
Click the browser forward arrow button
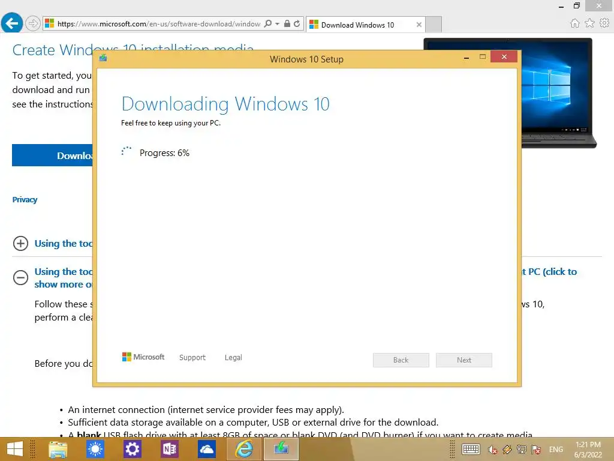point(33,23)
